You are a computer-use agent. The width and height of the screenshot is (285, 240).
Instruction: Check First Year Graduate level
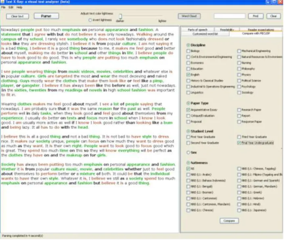coord(188,137)
